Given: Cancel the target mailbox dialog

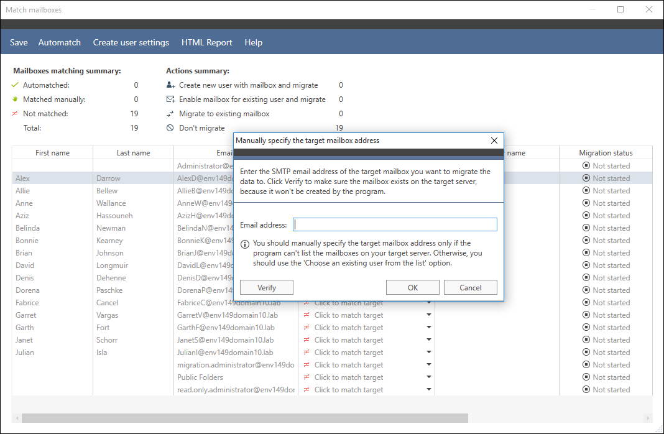Looking at the screenshot, I should (x=471, y=287).
